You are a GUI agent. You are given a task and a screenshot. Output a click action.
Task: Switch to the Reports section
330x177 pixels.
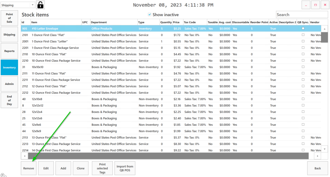pos(9,51)
